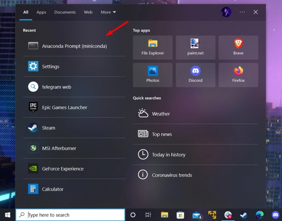Open the Photos app tile

153,75
